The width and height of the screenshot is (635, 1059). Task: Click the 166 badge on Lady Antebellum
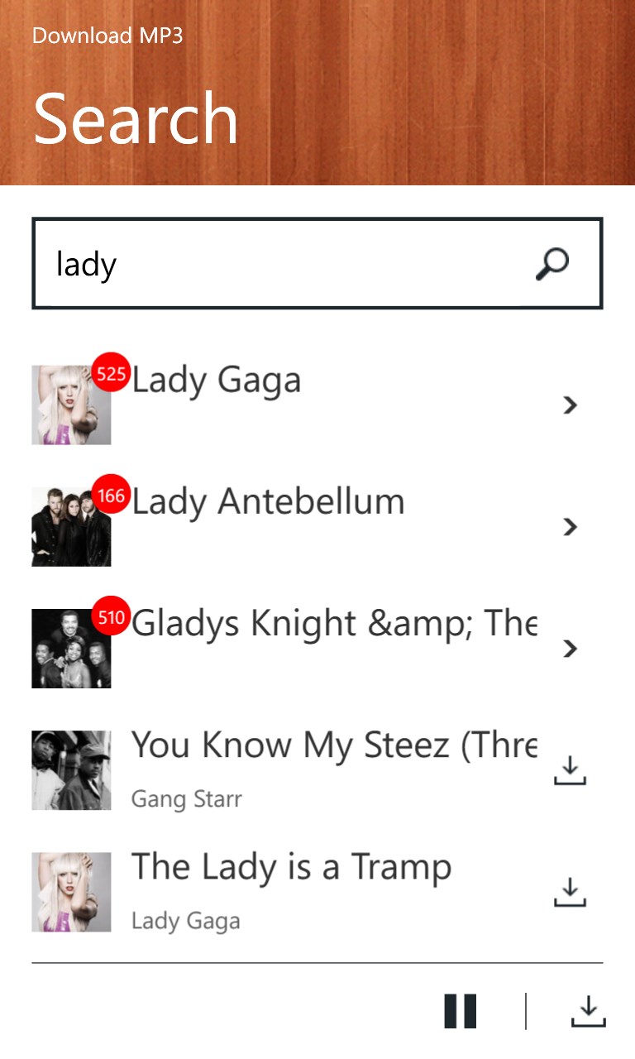tap(111, 496)
